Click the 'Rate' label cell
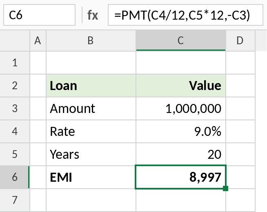Viewport: 267px width, 212px height. point(91,131)
